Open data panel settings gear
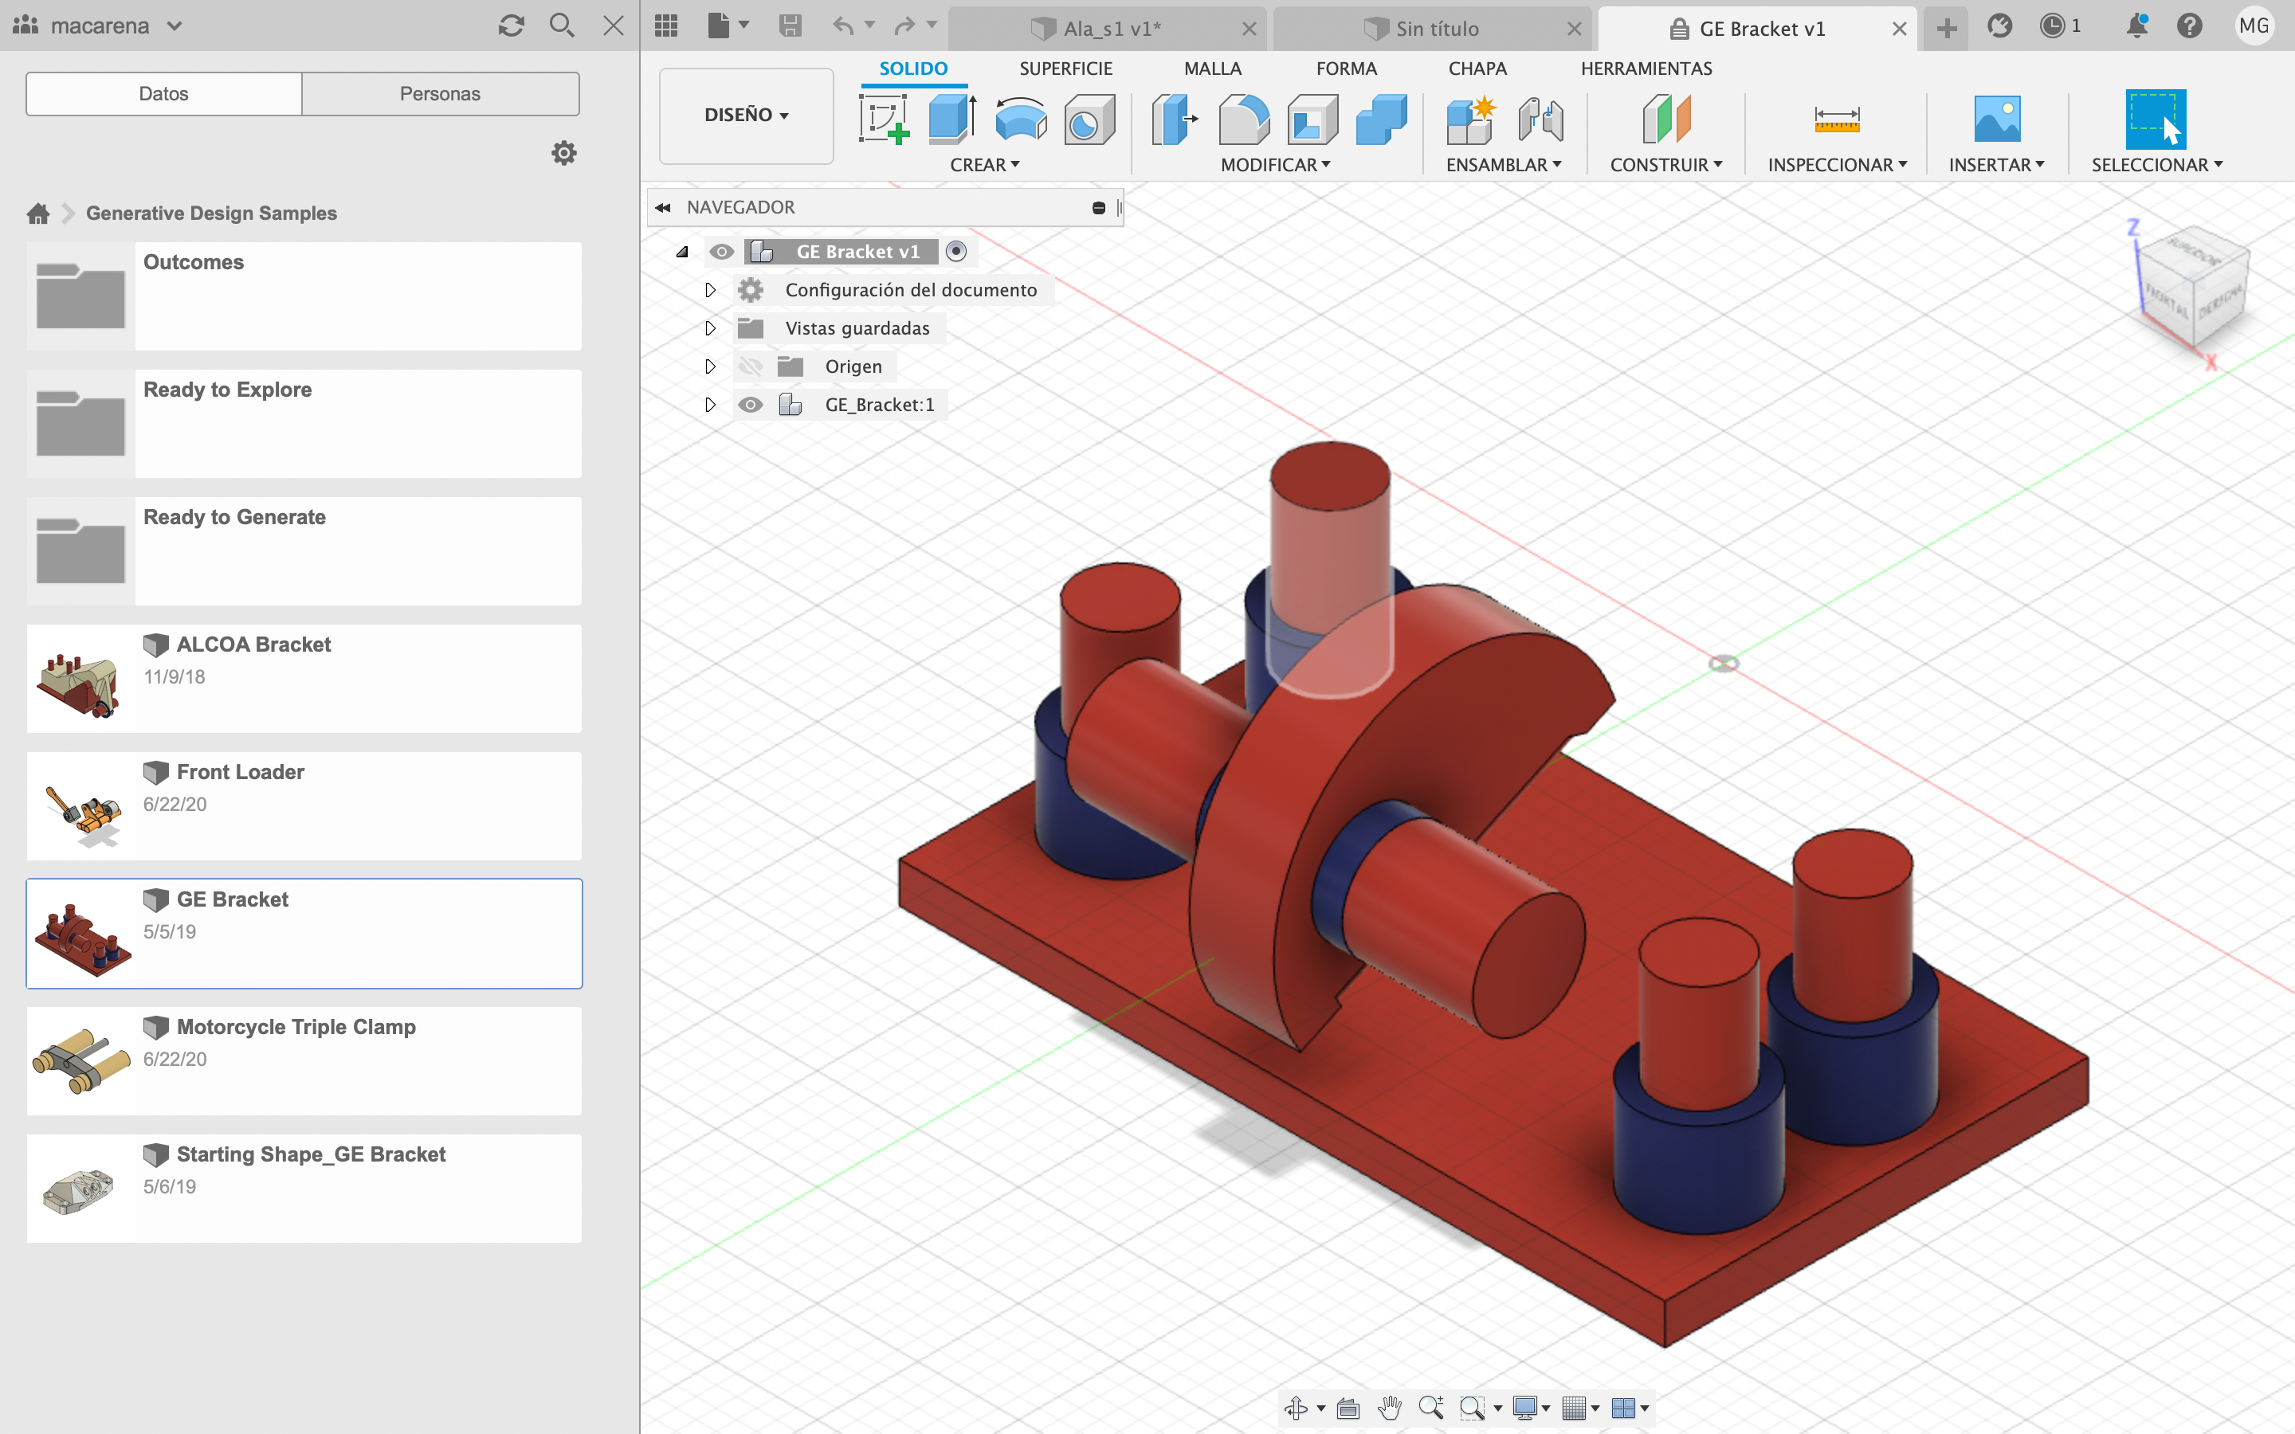The image size is (2295, 1434). coord(564,153)
